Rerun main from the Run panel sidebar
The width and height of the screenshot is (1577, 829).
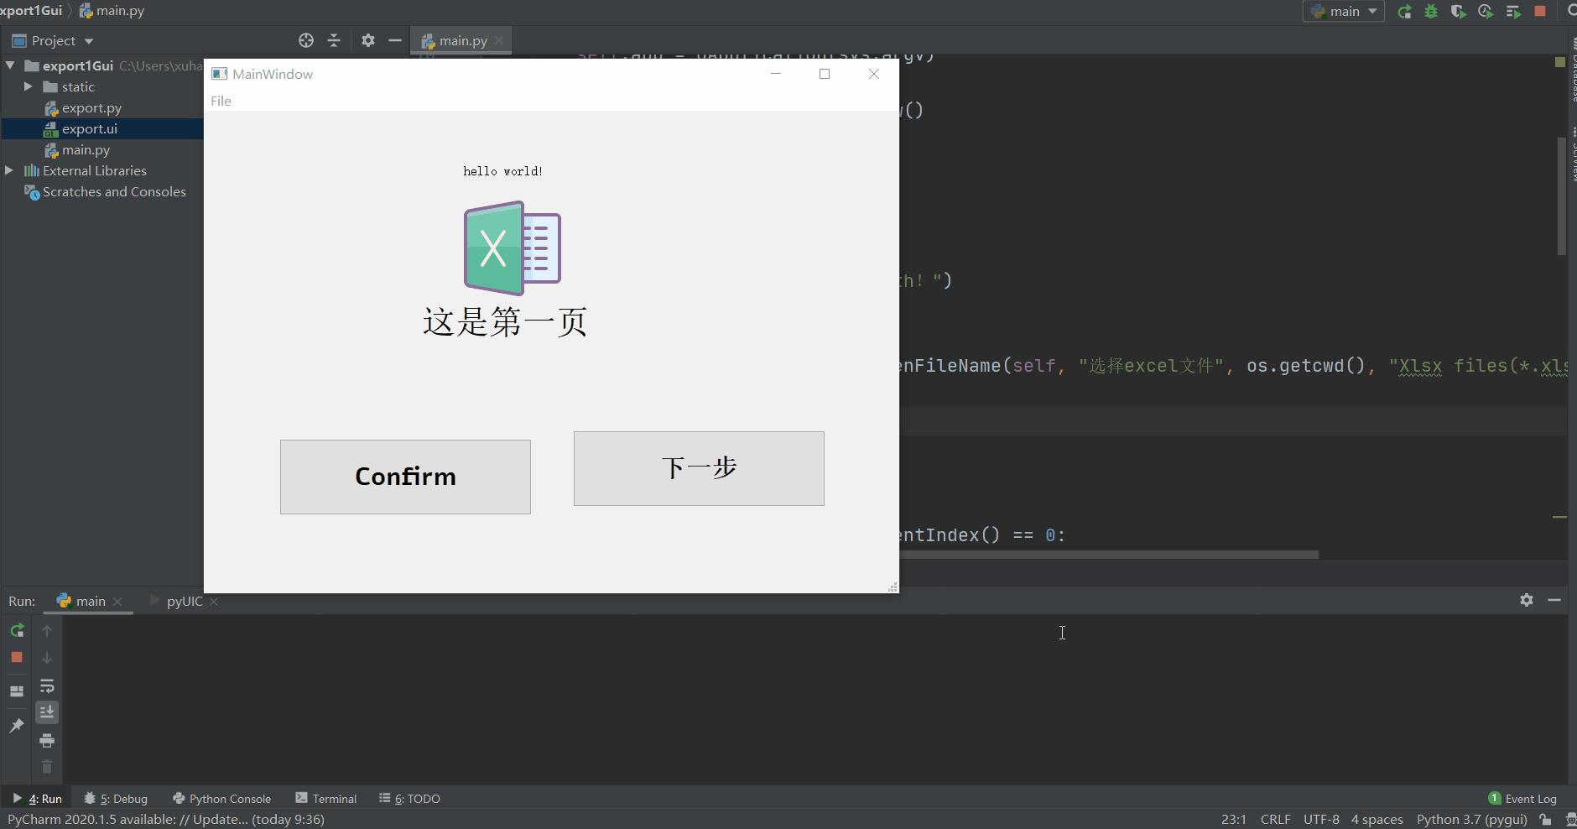click(x=17, y=630)
